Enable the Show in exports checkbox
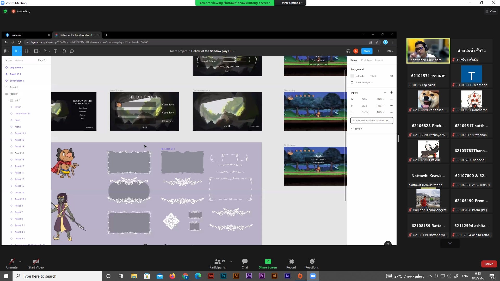The image size is (500, 281). (x=352, y=83)
